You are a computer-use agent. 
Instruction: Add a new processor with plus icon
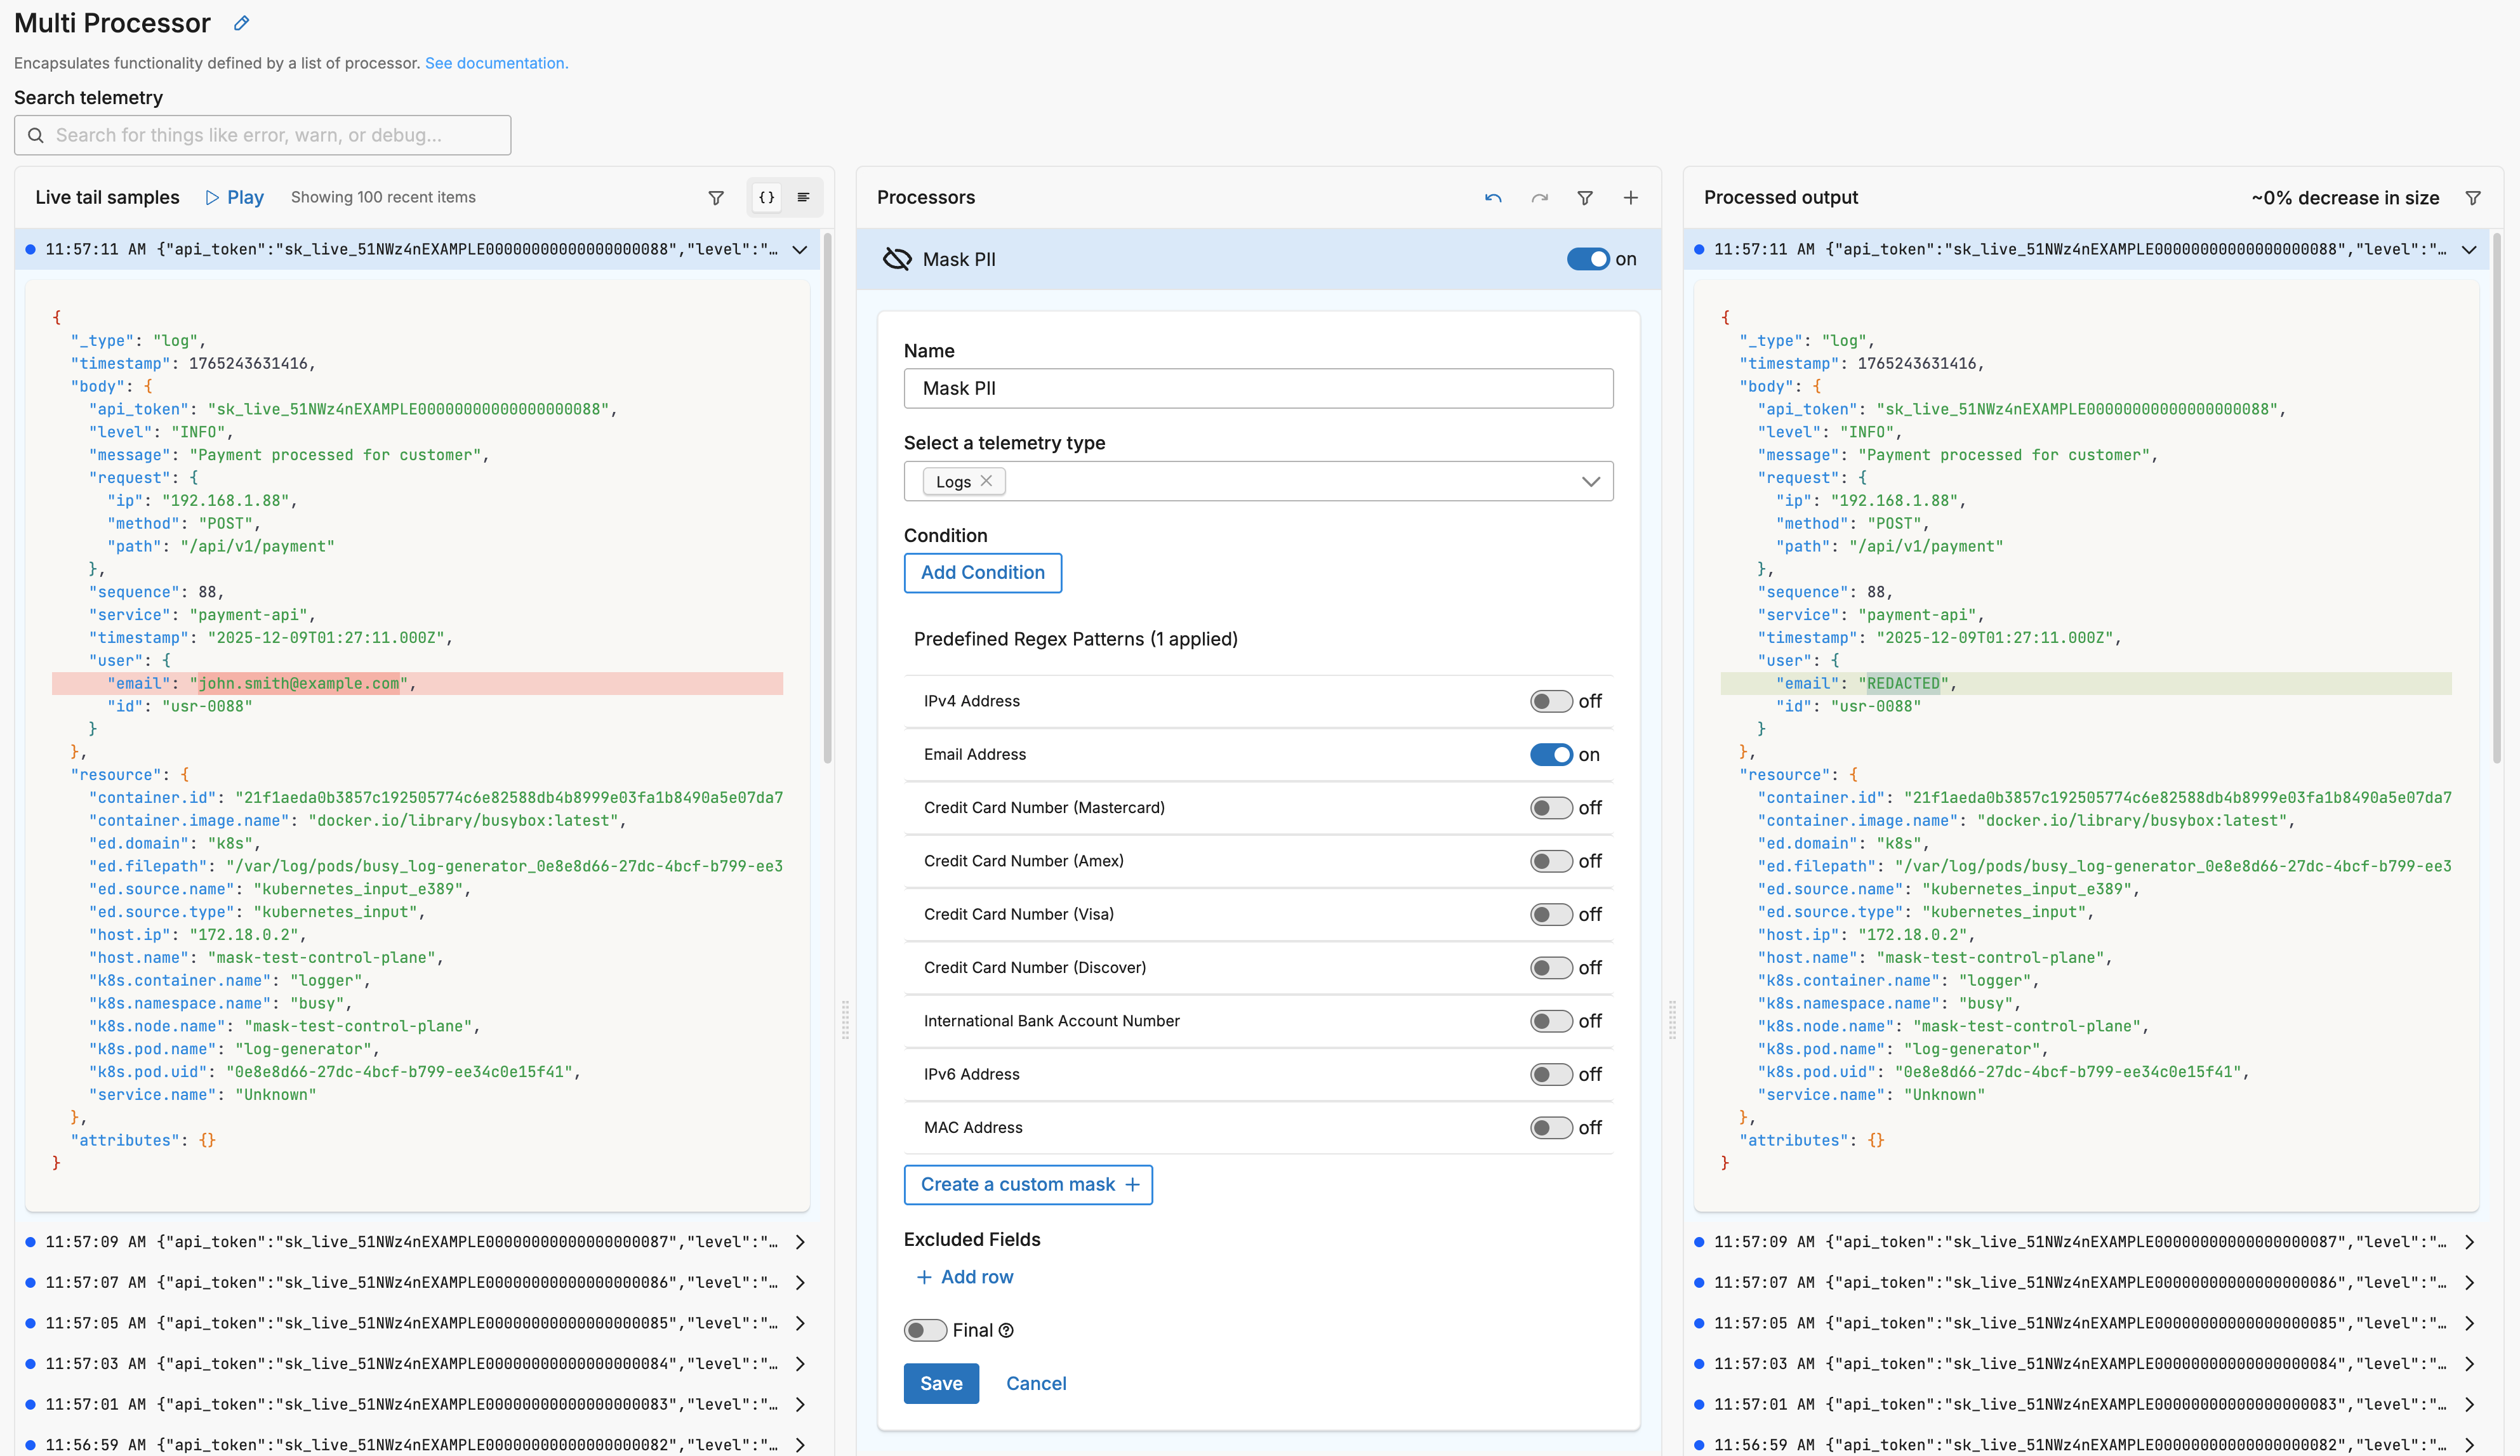coord(1630,198)
